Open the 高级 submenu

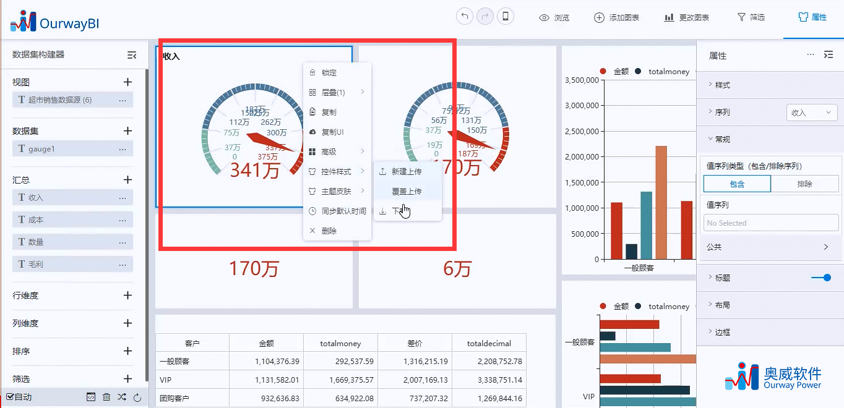[337, 152]
